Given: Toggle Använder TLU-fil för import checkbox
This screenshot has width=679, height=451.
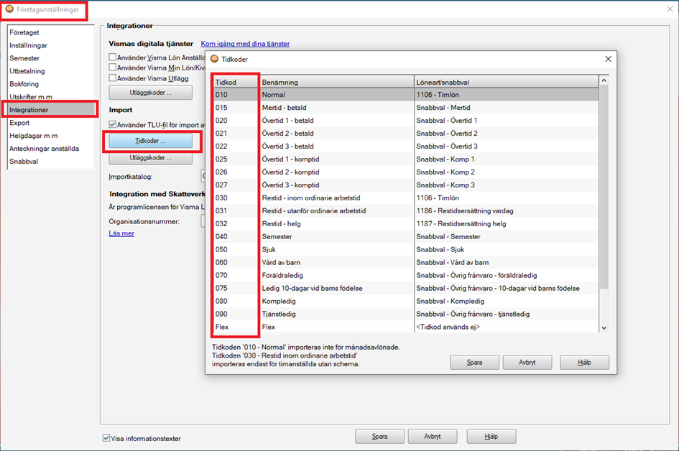Looking at the screenshot, I should click(x=112, y=125).
